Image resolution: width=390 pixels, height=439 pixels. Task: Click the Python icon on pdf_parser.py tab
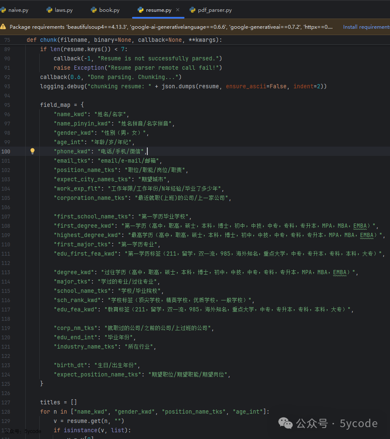(192, 10)
